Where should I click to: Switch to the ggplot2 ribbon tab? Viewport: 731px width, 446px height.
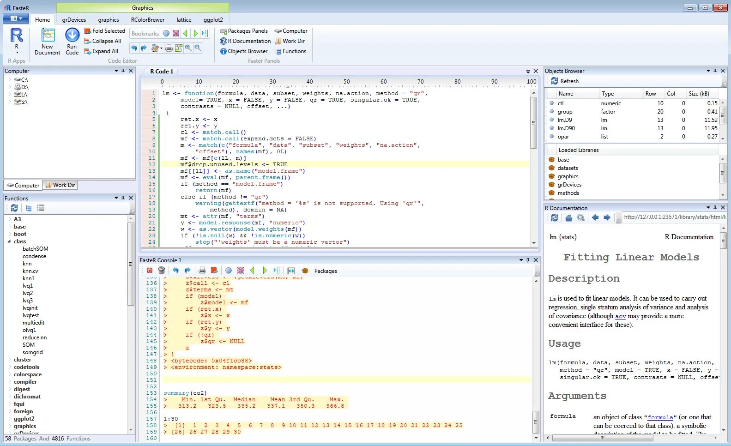tap(213, 20)
